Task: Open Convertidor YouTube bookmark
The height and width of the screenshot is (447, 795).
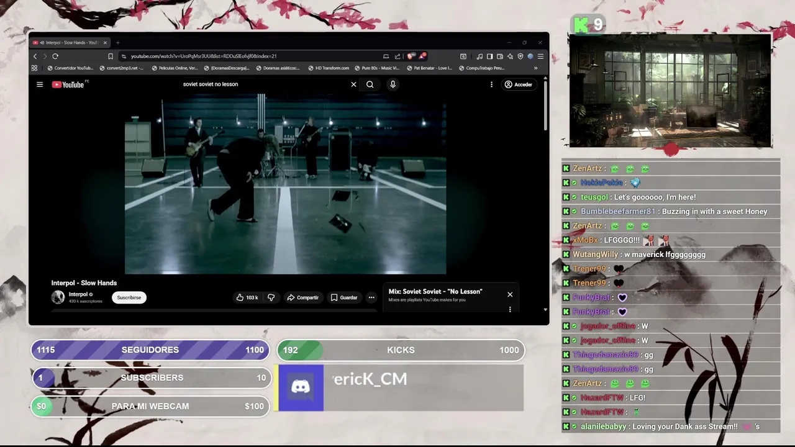Action: click(70, 68)
